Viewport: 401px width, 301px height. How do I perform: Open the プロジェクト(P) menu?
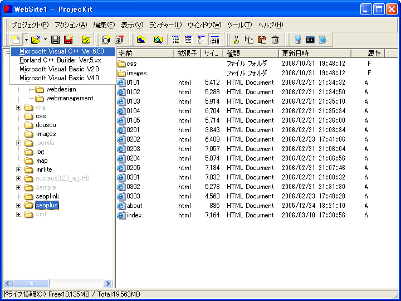point(30,25)
